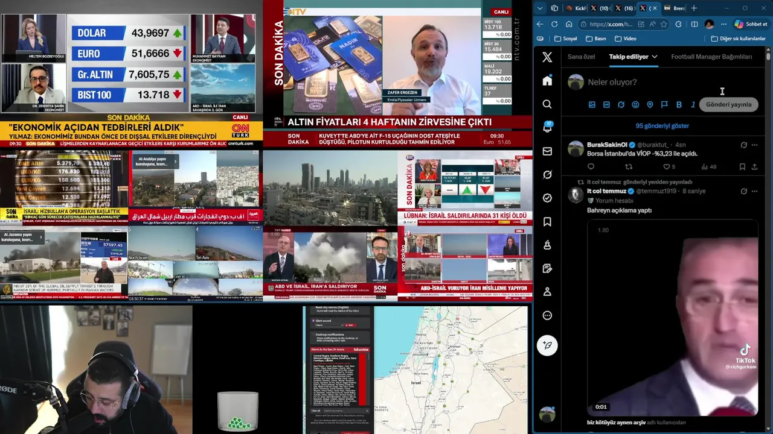Screen dimensions: 773x434
Task: Open notifications bell with 17 badge
Action: coord(547,127)
